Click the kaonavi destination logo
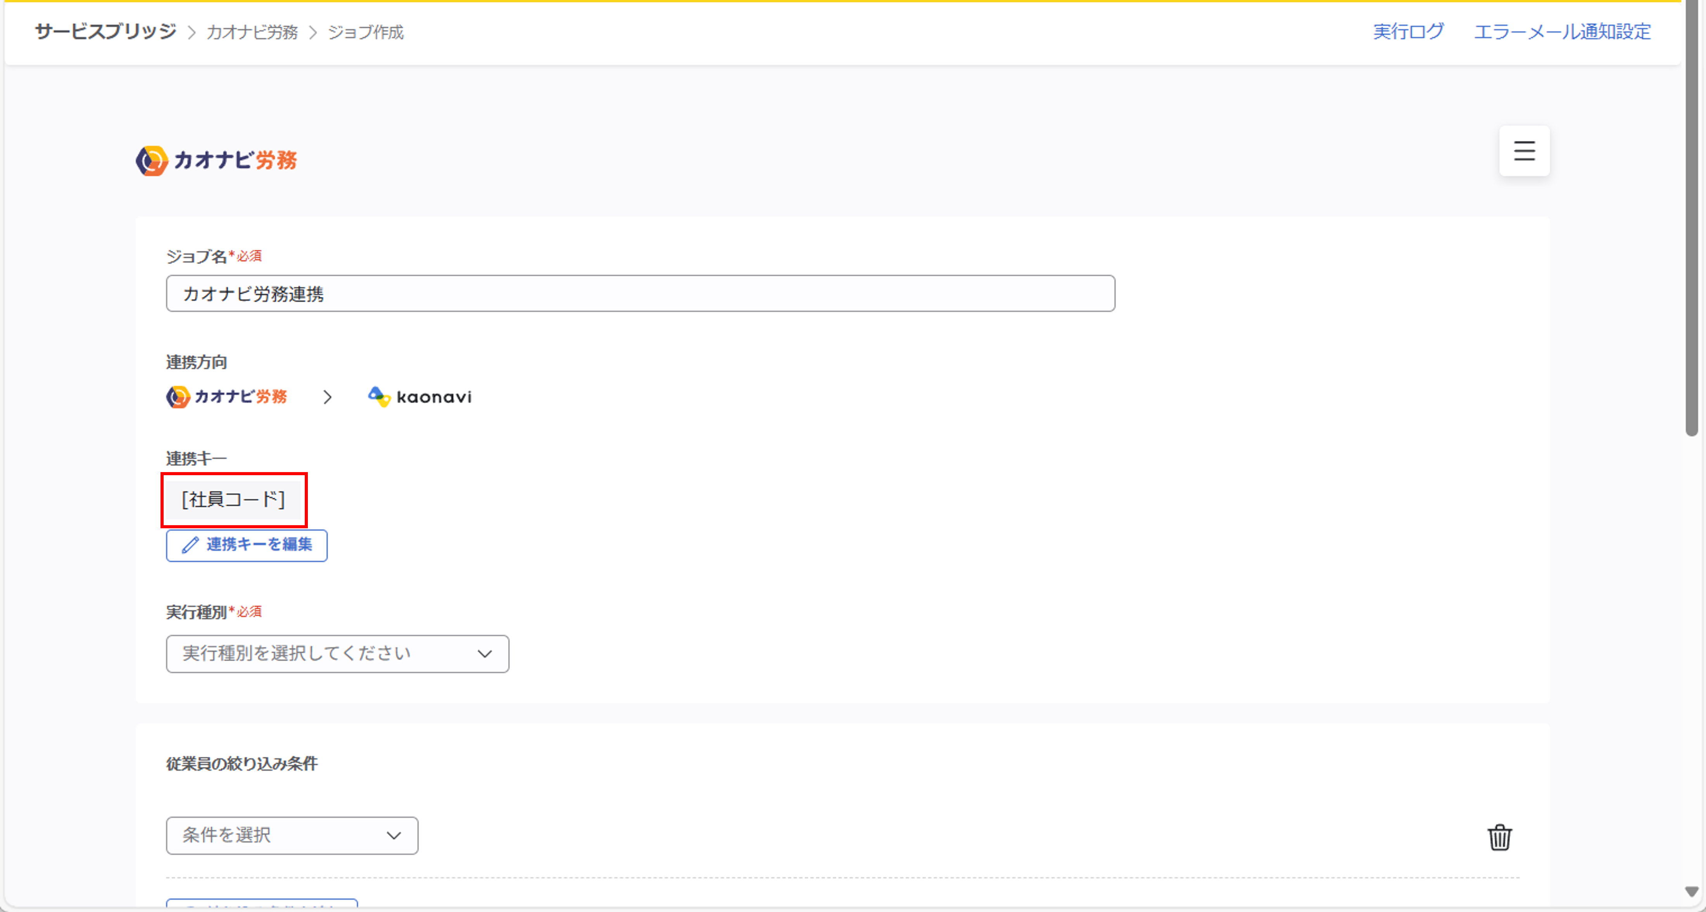Image resolution: width=1706 pixels, height=912 pixels. tap(420, 397)
